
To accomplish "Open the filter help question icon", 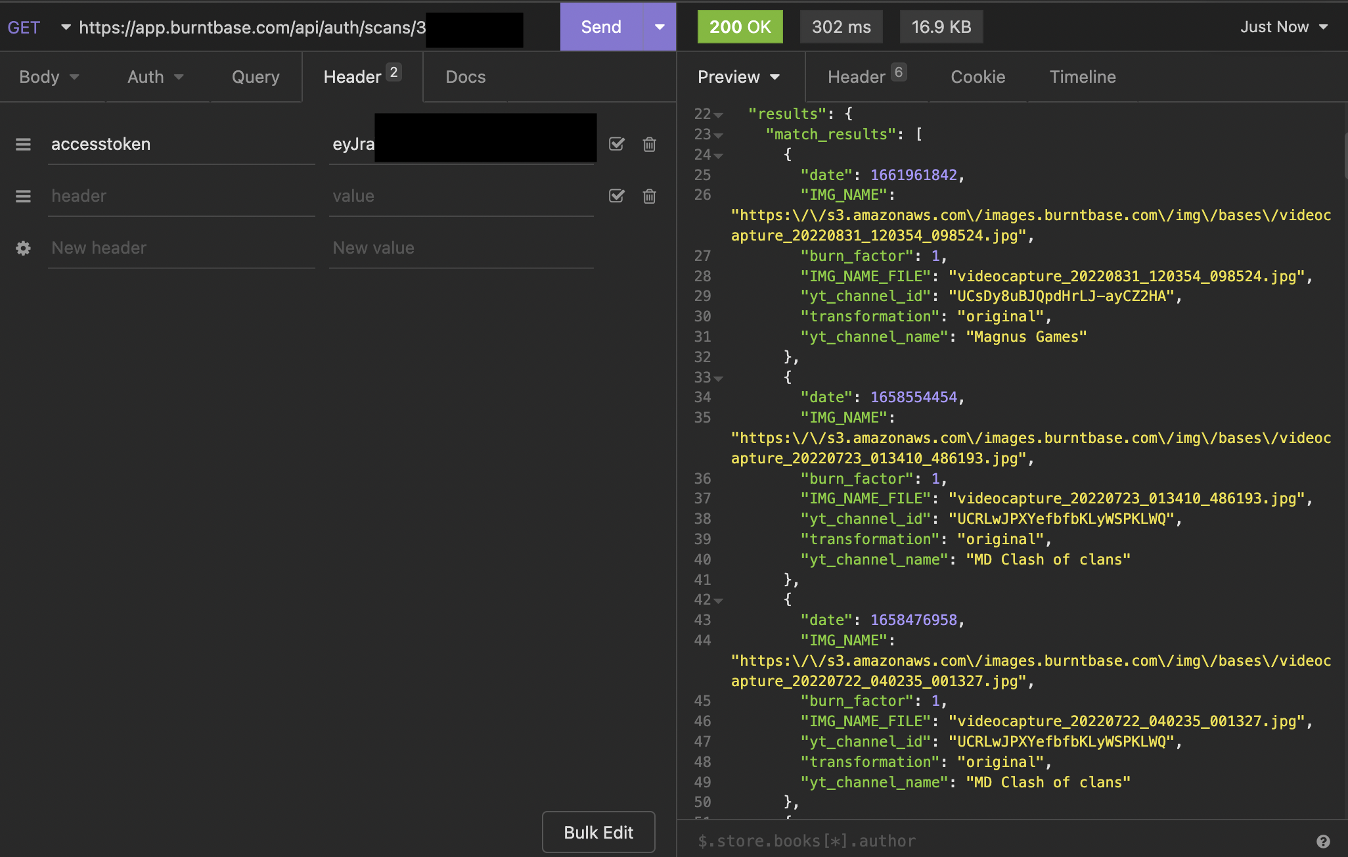I will pos(1323,841).
